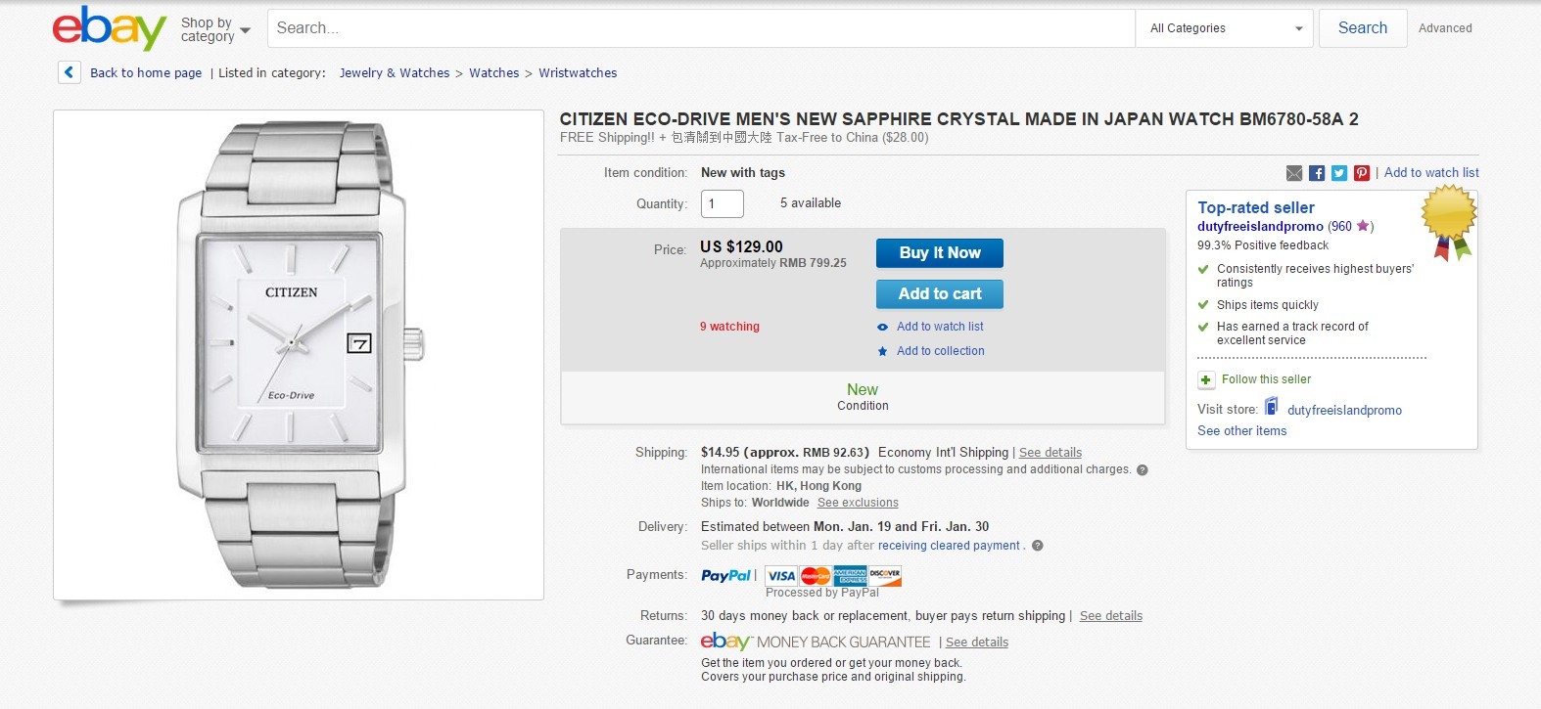Screen dimensions: 1541x709
Task: Click receiving cleared payment link
Action: pos(949,546)
